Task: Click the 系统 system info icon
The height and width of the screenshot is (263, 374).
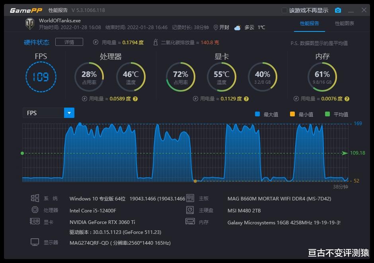Action: [x=35, y=198]
